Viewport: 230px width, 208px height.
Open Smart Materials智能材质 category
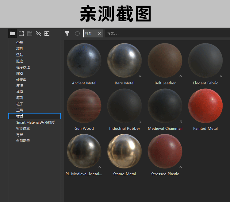[35, 122]
